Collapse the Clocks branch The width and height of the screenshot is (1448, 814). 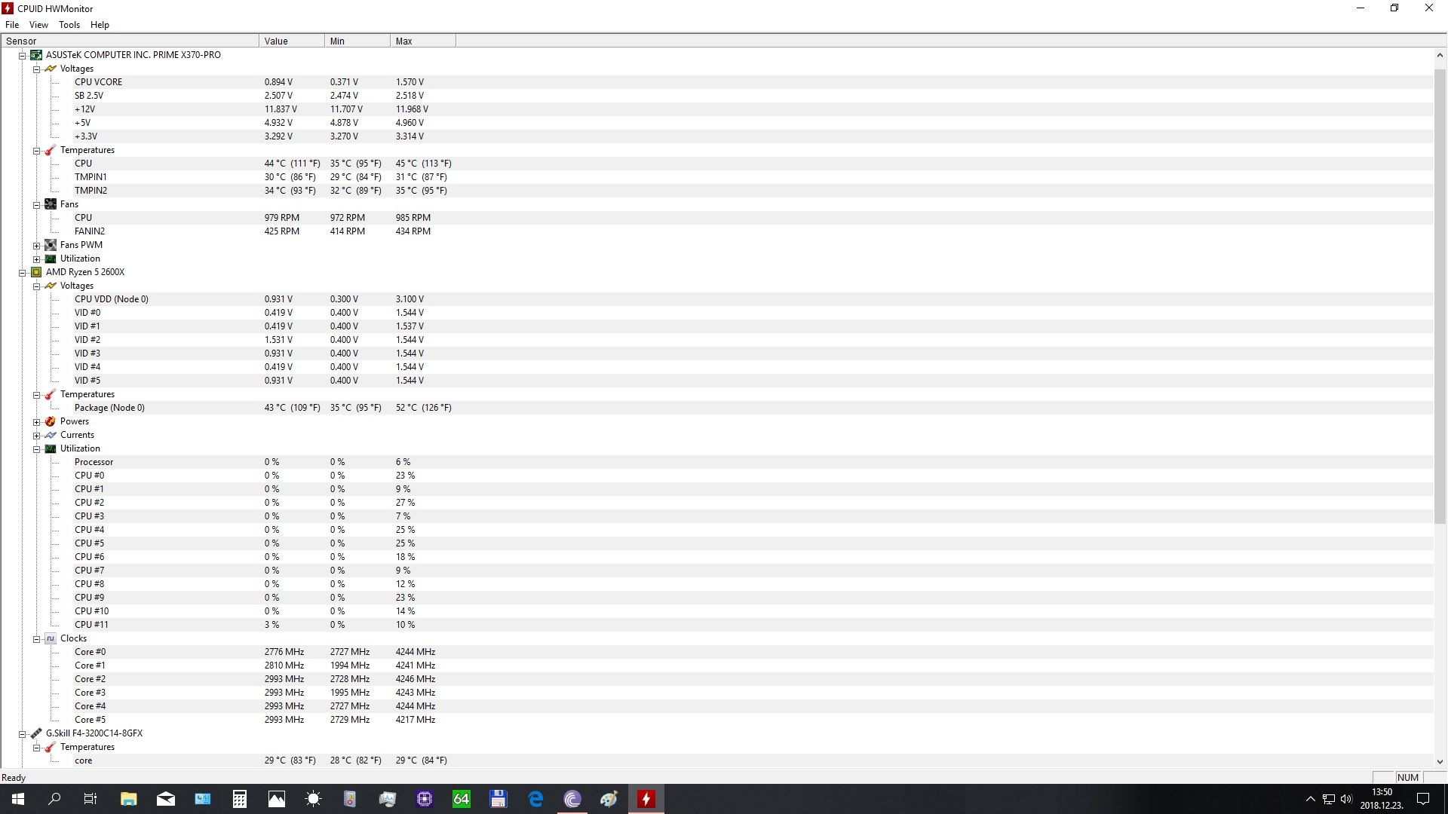[x=36, y=639]
